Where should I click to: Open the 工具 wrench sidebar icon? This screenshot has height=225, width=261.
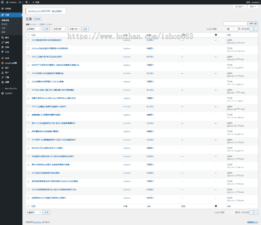pos(3,77)
